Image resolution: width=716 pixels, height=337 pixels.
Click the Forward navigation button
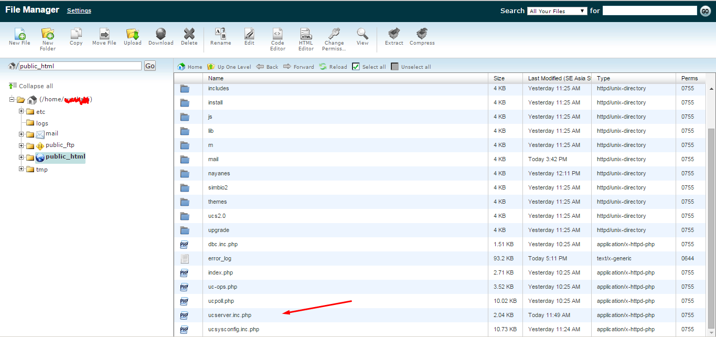pos(299,67)
